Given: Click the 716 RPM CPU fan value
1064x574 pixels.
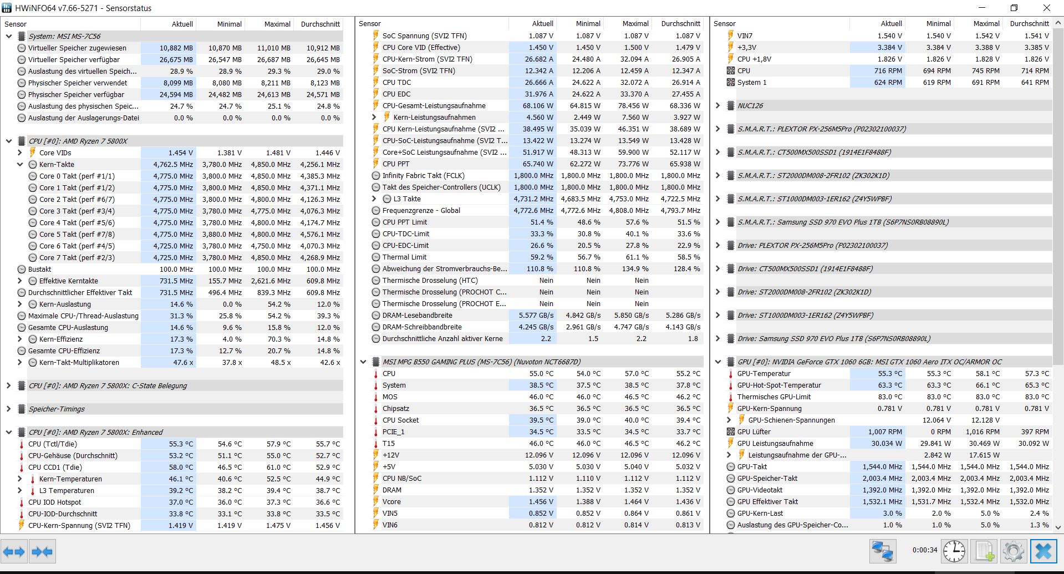Looking at the screenshot, I should tap(888, 70).
